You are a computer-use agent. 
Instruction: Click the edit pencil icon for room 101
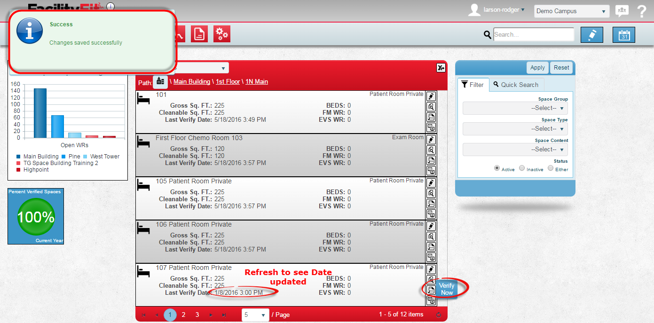click(x=431, y=96)
